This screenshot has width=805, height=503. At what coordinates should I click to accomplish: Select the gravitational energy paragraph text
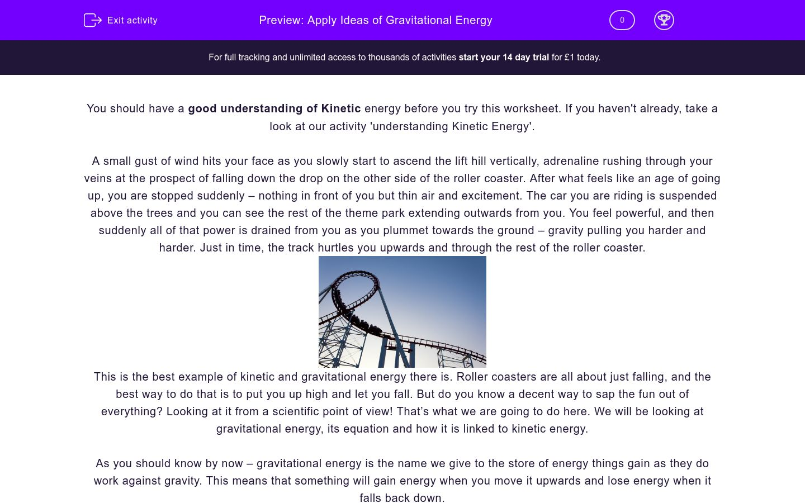tap(402, 481)
